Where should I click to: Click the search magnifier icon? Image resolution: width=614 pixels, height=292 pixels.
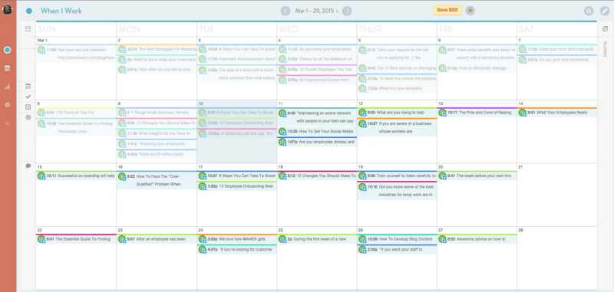click(589, 11)
